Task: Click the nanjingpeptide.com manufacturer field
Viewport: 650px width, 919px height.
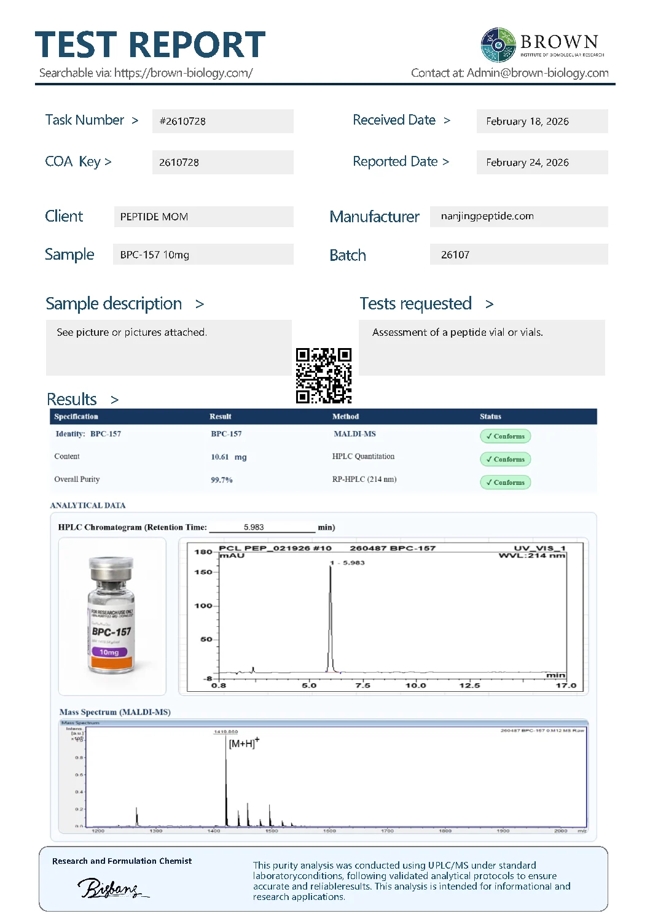Action: point(519,216)
